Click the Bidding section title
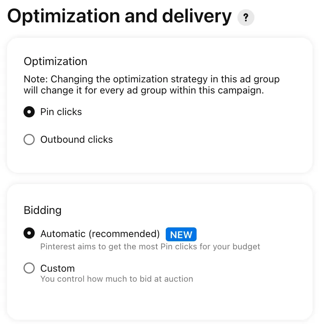 click(x=43, y=210)
